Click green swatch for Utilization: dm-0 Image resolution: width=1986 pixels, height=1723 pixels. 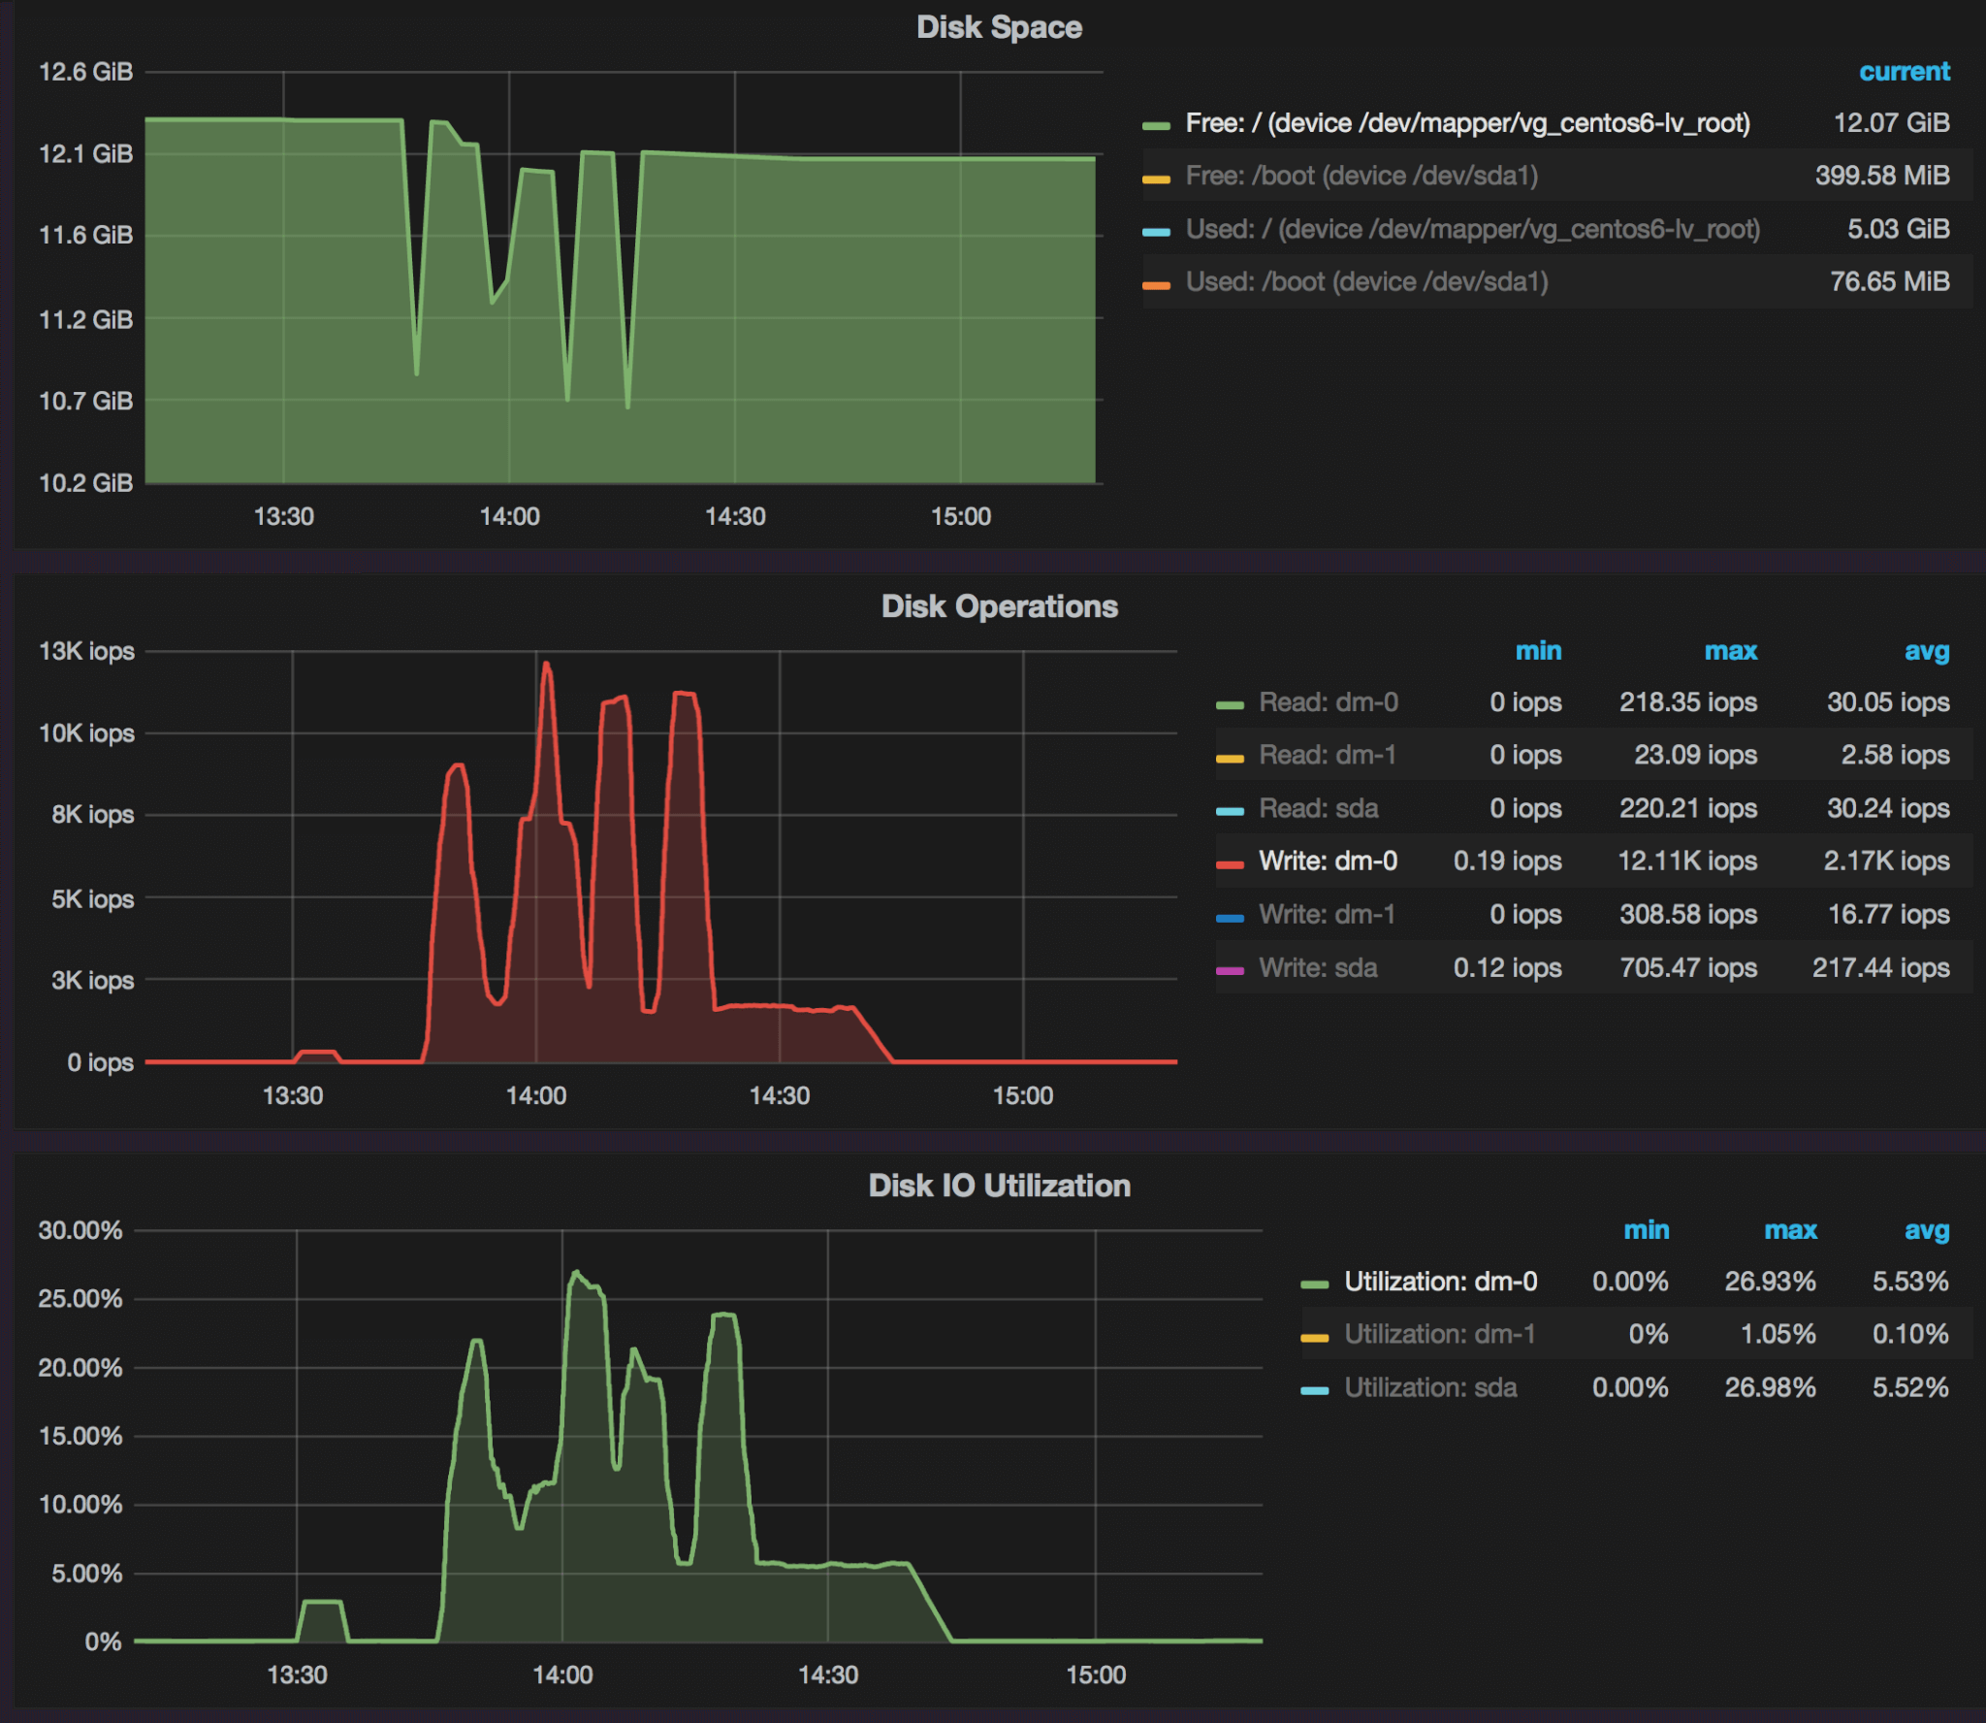coord(1314,1284)
